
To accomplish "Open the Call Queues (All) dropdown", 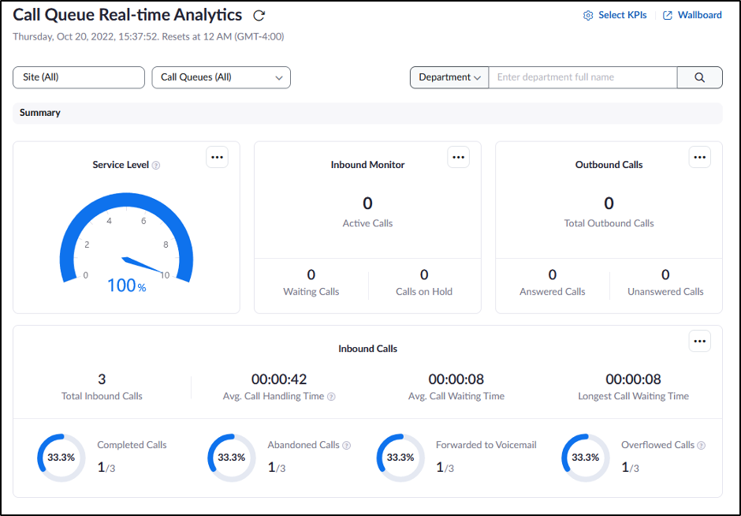I will 221,77.
